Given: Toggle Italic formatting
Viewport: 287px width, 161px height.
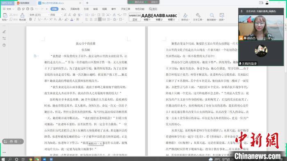Looking at the screenshot, I should [34, 19].
